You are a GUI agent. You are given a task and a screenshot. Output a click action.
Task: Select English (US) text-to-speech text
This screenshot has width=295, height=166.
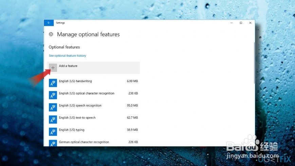click(x=77, y=118)
